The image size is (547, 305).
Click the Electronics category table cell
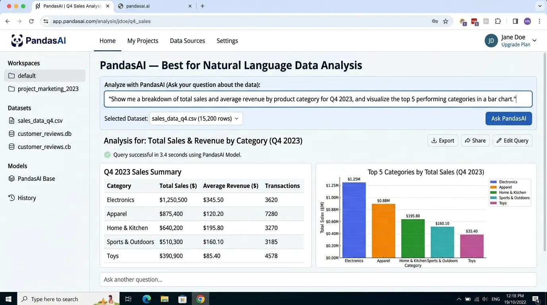[120, 200]
